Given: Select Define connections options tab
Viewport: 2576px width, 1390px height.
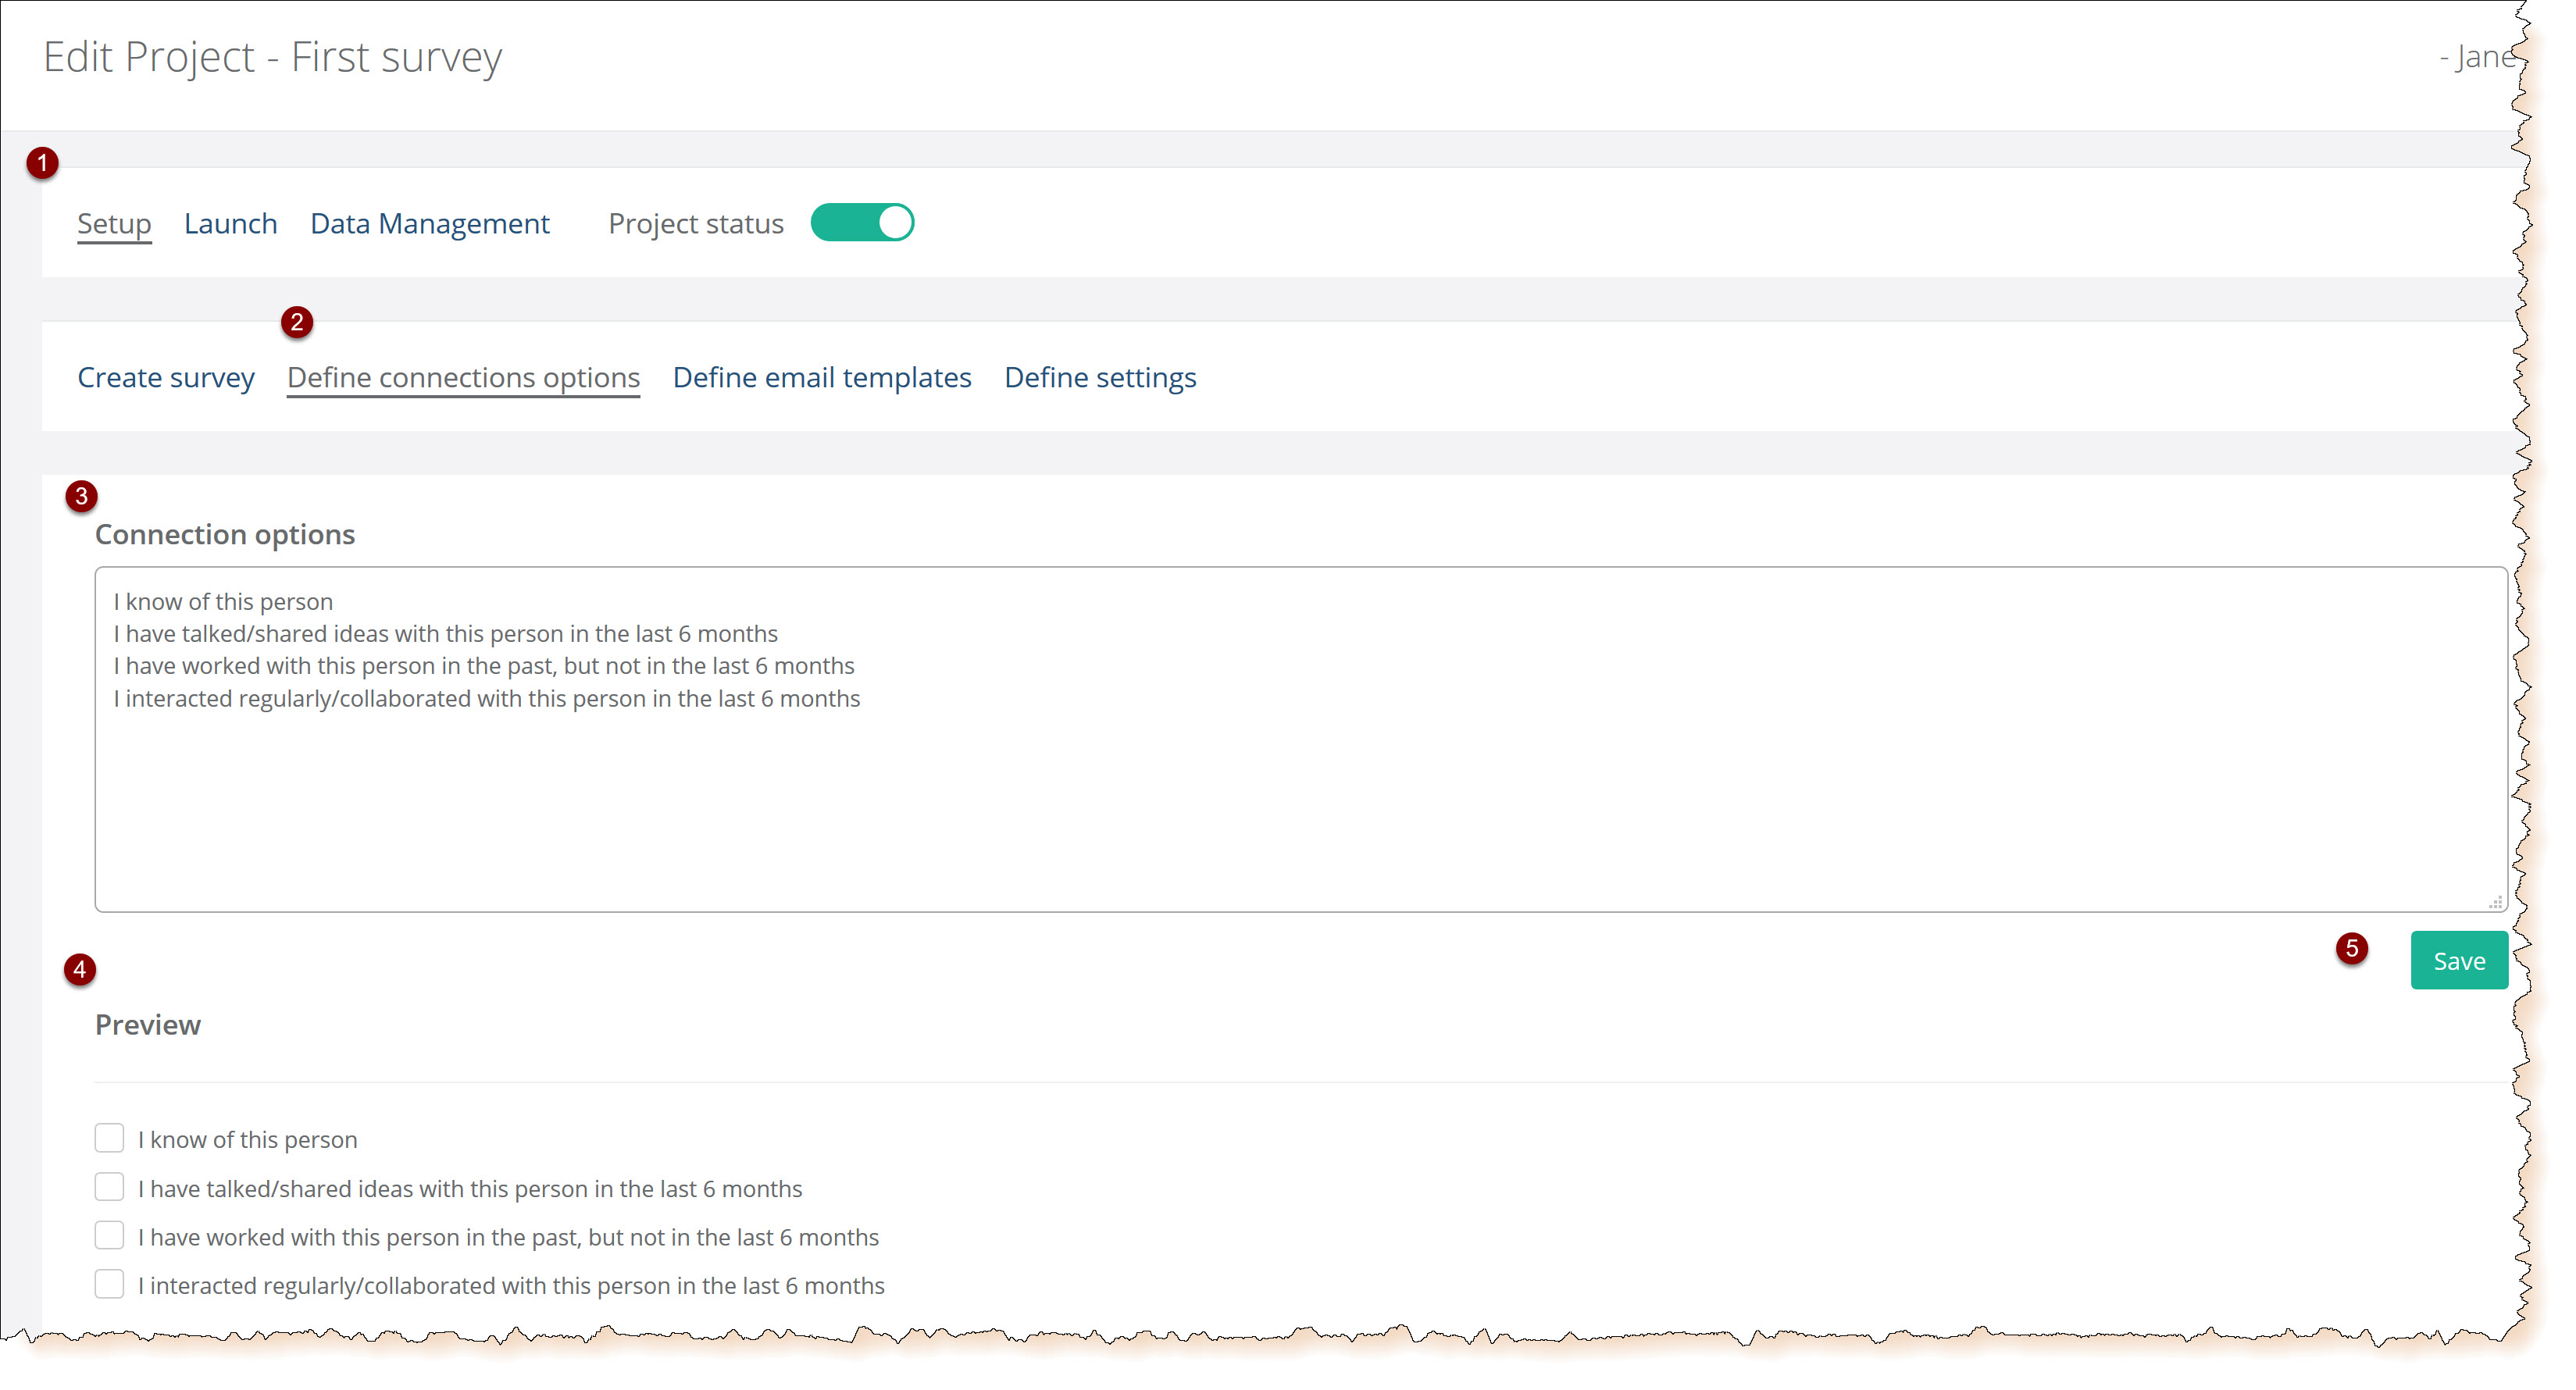Looking at the screenshot, I should tap(463, 377).
